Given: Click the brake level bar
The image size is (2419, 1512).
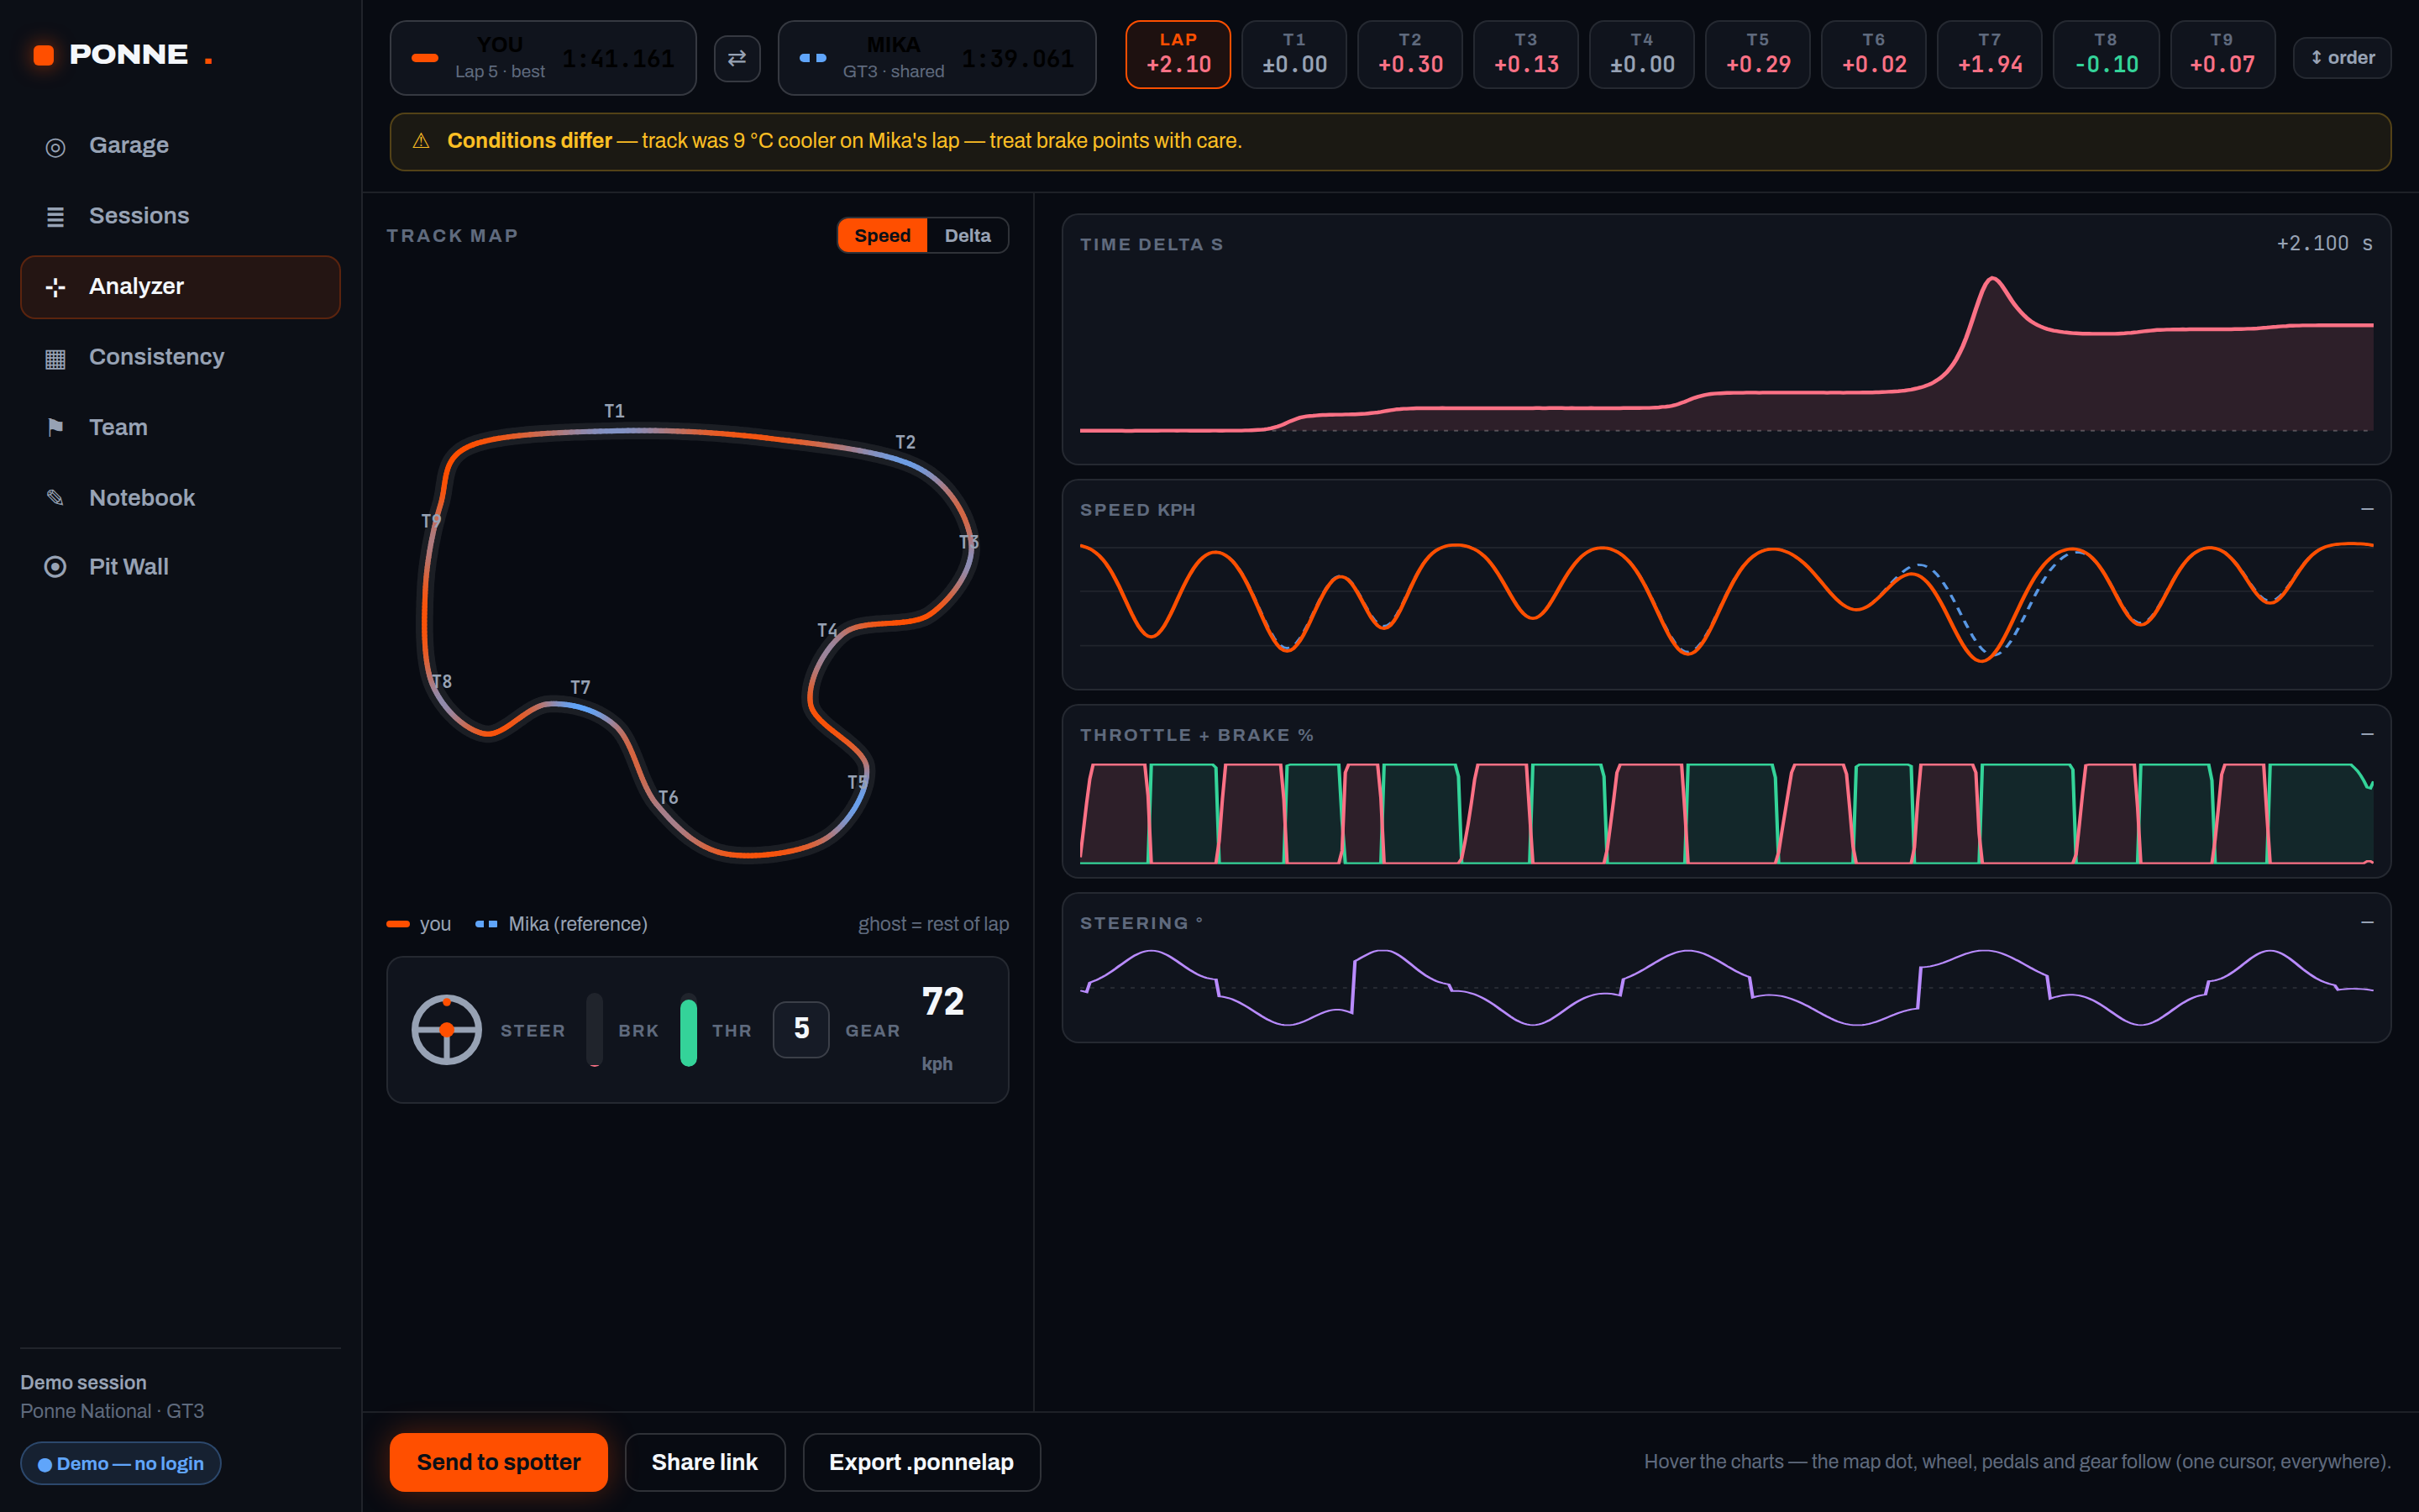Looking at the screenshot, I should coord(595,1030).
